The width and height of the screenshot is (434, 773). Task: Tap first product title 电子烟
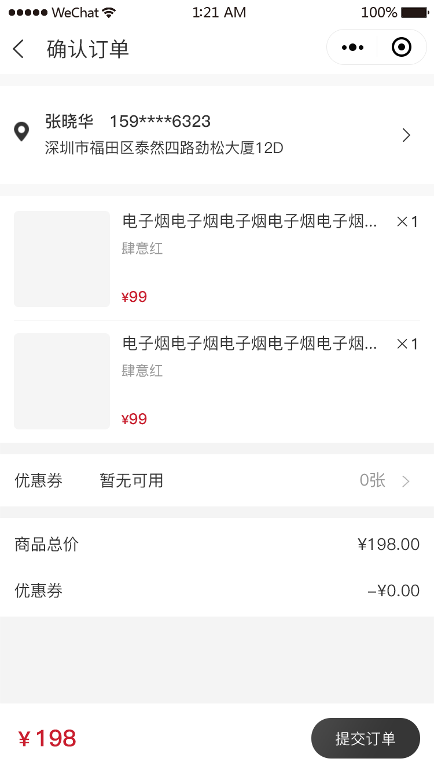click(249, 221)
